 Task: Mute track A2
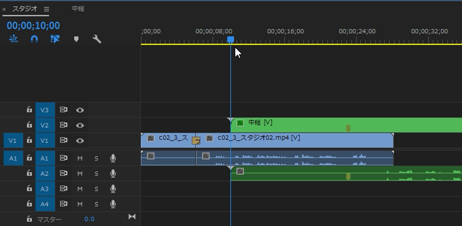tap(80, 173)
